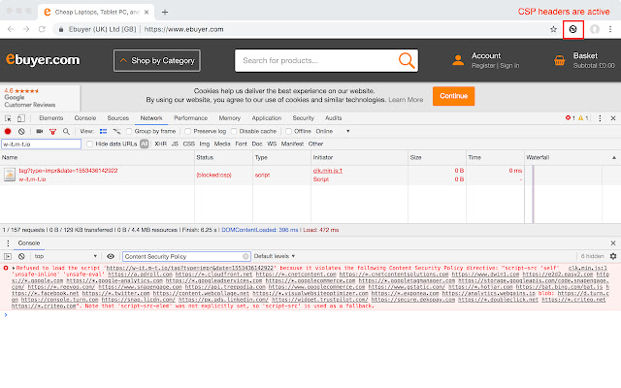Open the Basket cart icon

pyautogui.click(x=559, y=61)
